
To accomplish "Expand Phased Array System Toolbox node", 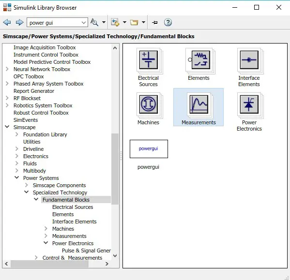I will coord(7,84).
